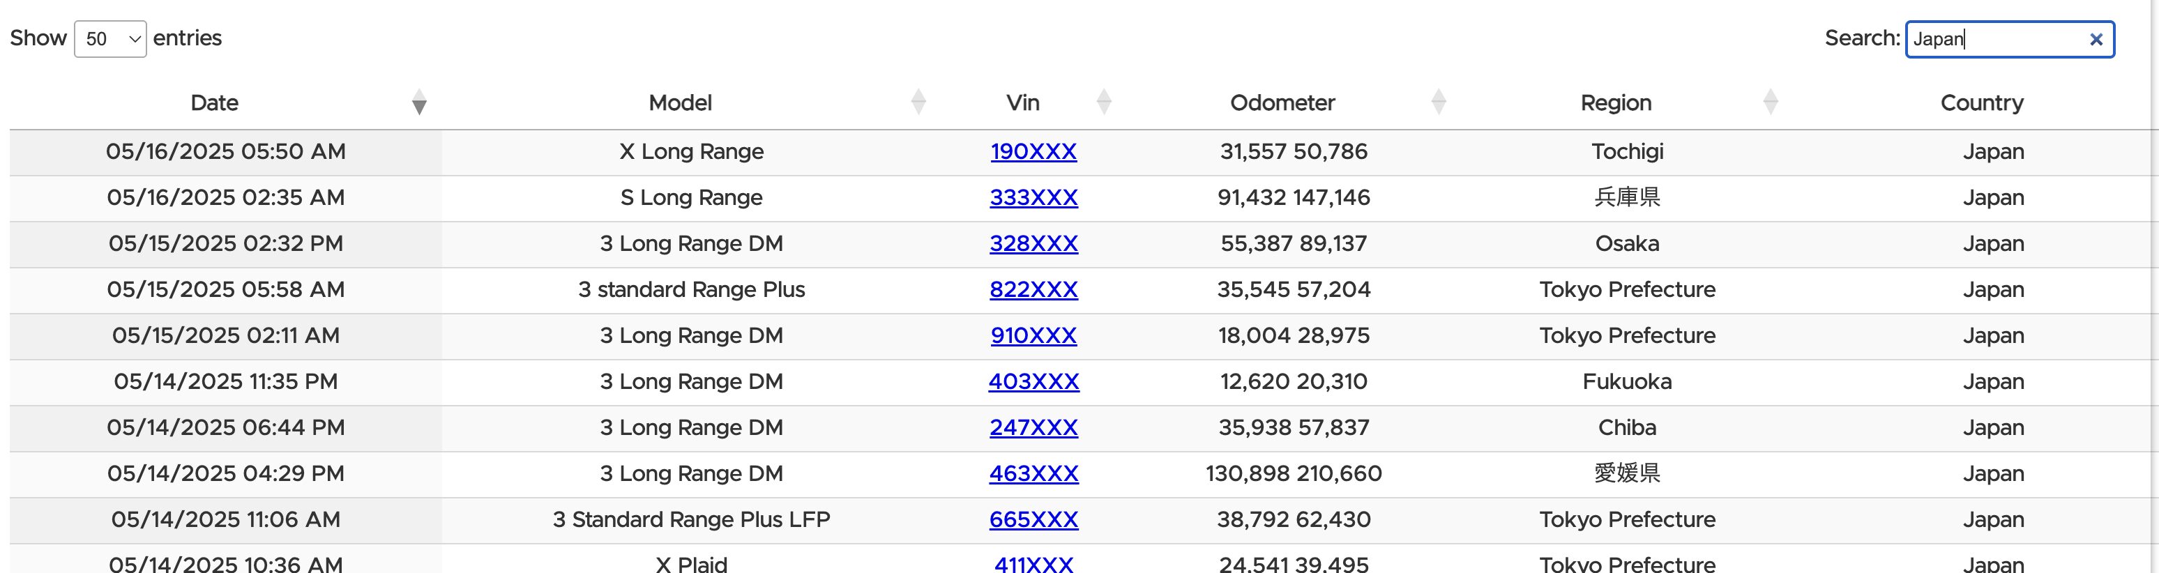Image resolution: width=2159 pixels, height=573 pixels.
Task: Sort by the Date column arrow
Action: pos(419,103)
